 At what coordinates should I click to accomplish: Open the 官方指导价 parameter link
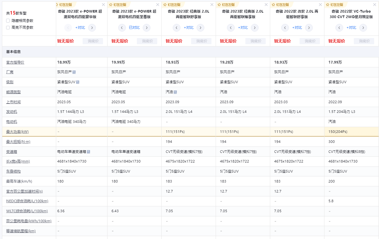click(x=15, y=62)
